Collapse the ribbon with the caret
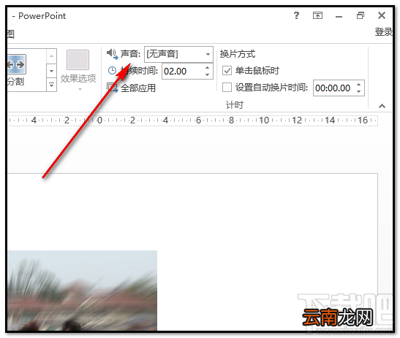The width and height of the screenshot is (400, 338). click(x=382, y=106)
